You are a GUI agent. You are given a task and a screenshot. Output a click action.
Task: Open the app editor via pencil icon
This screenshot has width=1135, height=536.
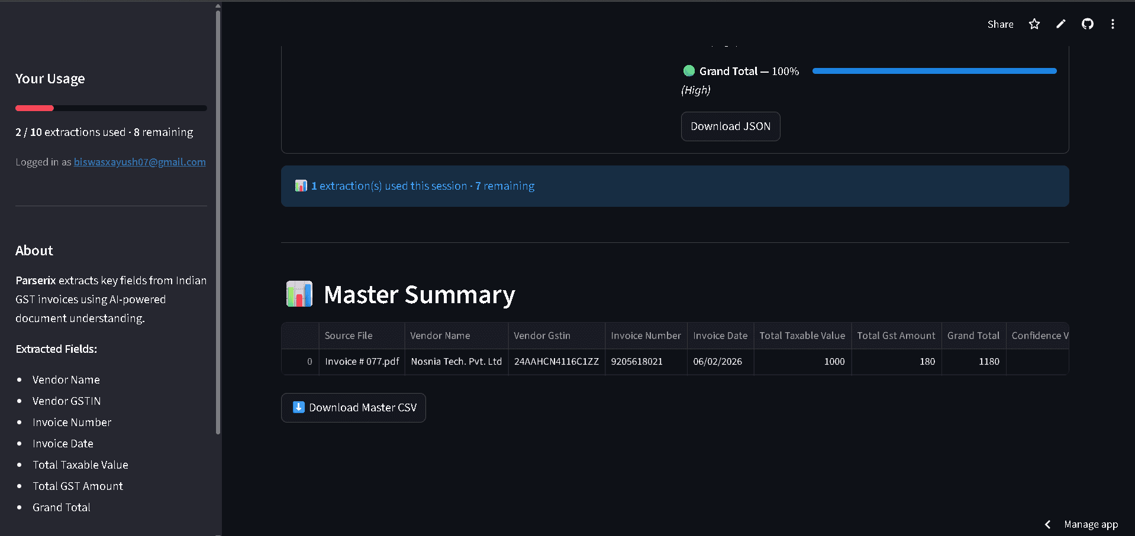(x=1060, y=24)
